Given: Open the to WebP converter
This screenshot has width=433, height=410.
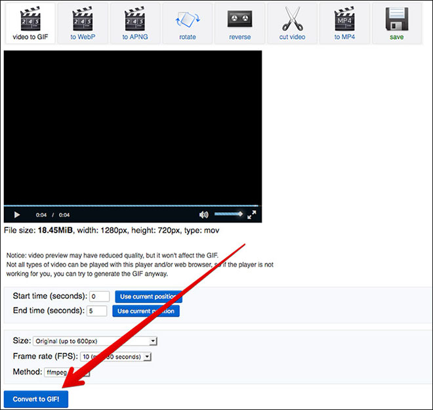Looking at the screenshot, I should [82, 23].
